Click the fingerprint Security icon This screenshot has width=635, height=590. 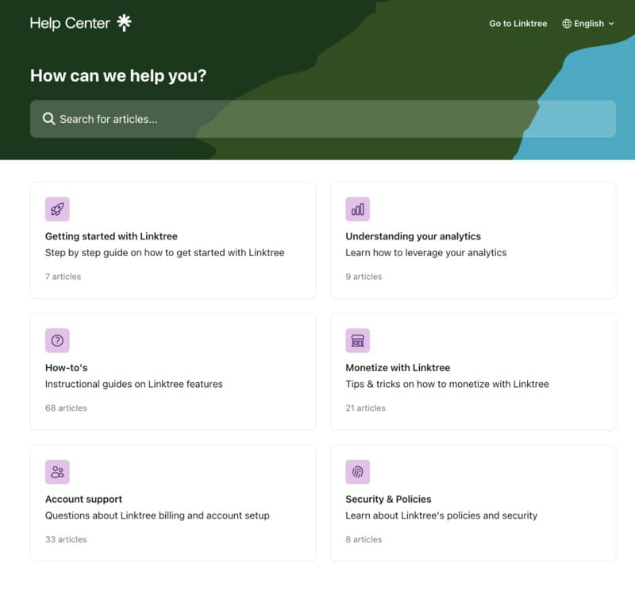358,472
